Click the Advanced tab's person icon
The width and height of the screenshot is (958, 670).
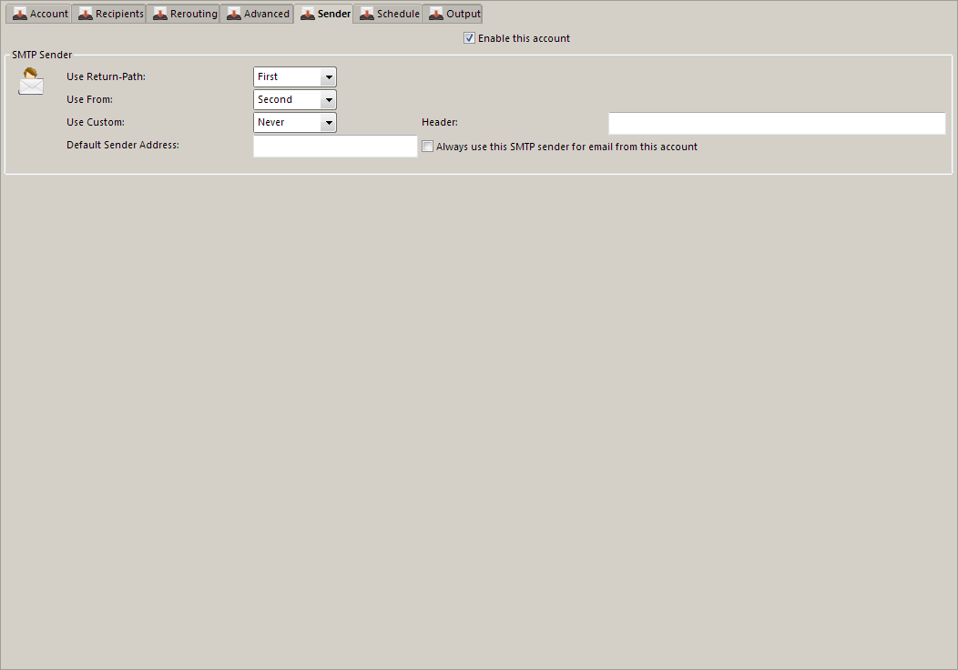coord(234,14)
